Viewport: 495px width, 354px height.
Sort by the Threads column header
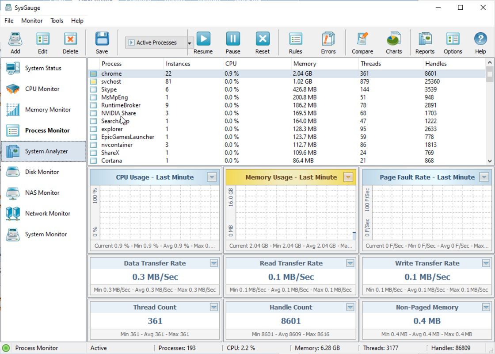click(391, 64)
